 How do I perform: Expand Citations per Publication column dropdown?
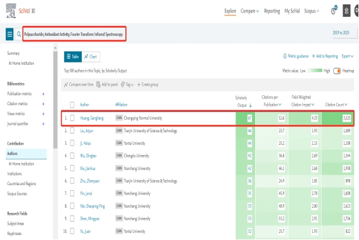[280, 105]
